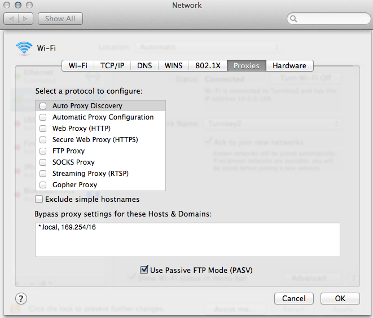Select the SOCKS Proxy label text
The height and width of the screenshot is (318, 373).
tap(73, 162)
